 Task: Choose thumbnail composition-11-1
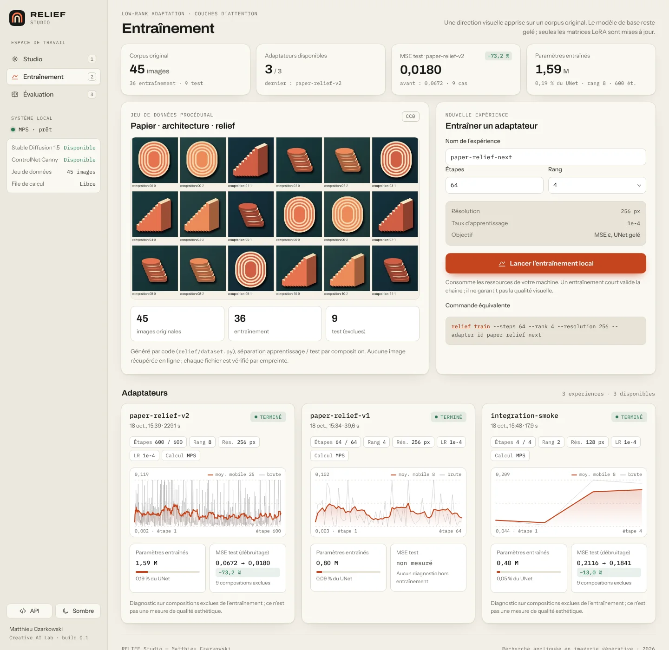(x=395, y=268)
